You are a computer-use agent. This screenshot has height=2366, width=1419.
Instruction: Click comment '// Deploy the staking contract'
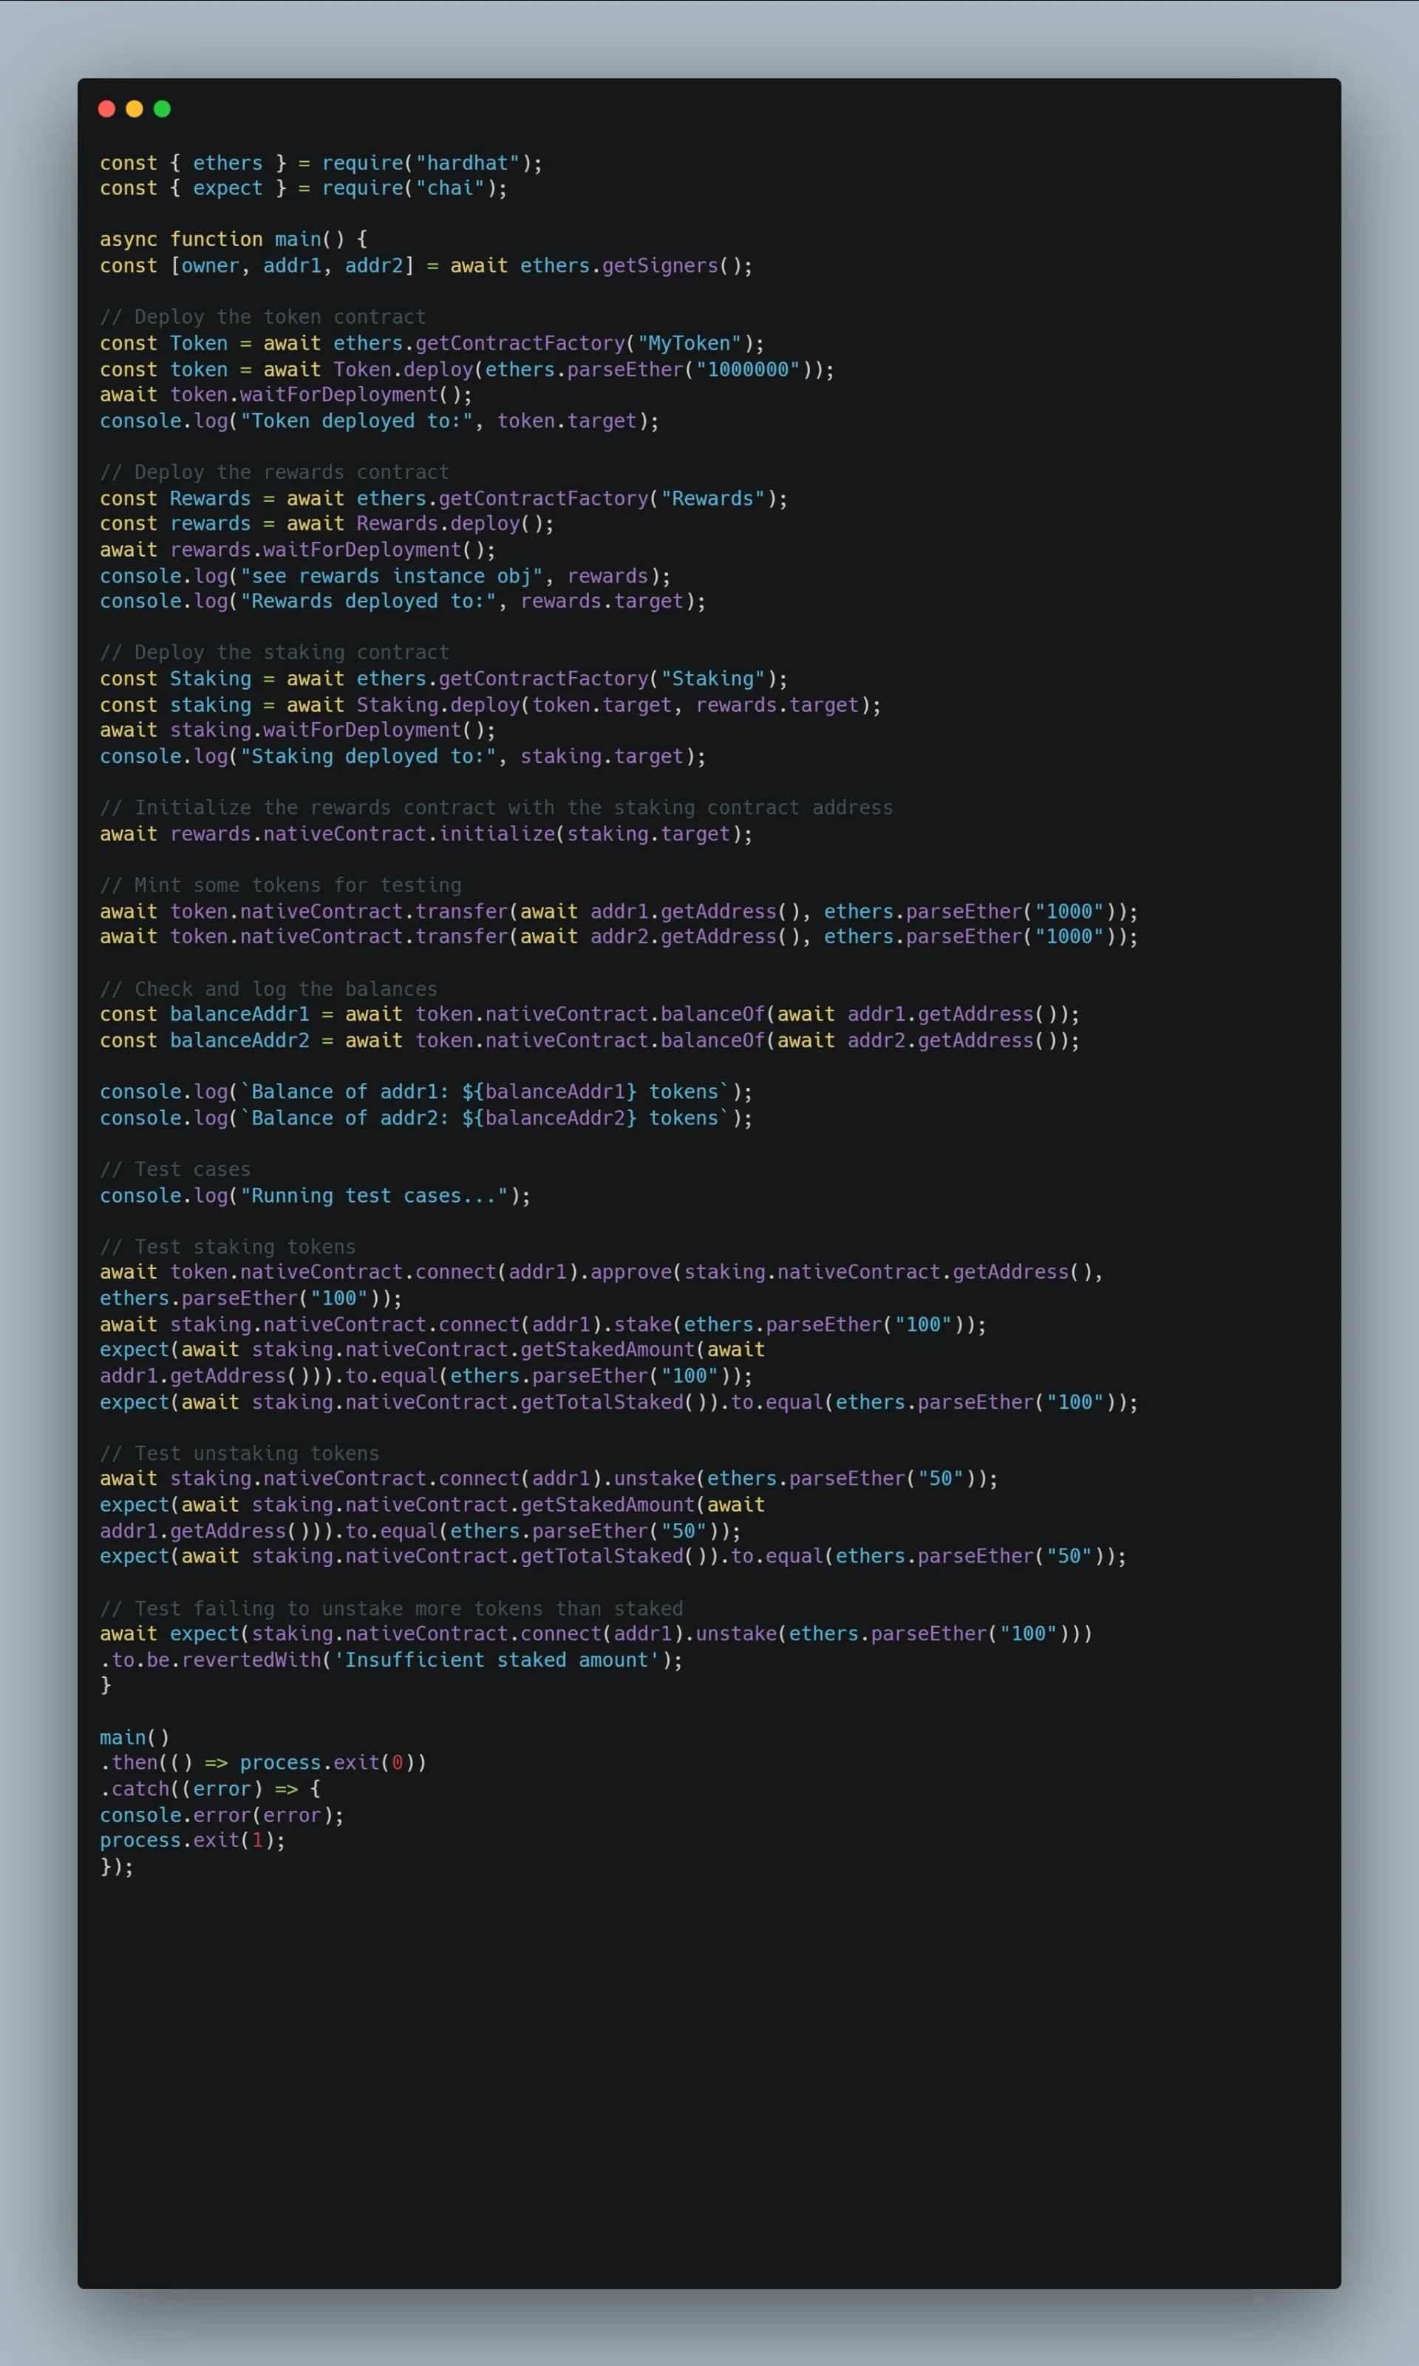click(x=274, y=652)
